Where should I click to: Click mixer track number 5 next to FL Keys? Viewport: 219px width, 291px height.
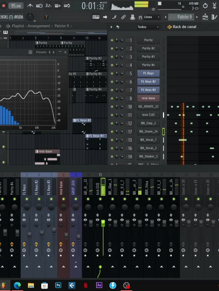(131, 74)
